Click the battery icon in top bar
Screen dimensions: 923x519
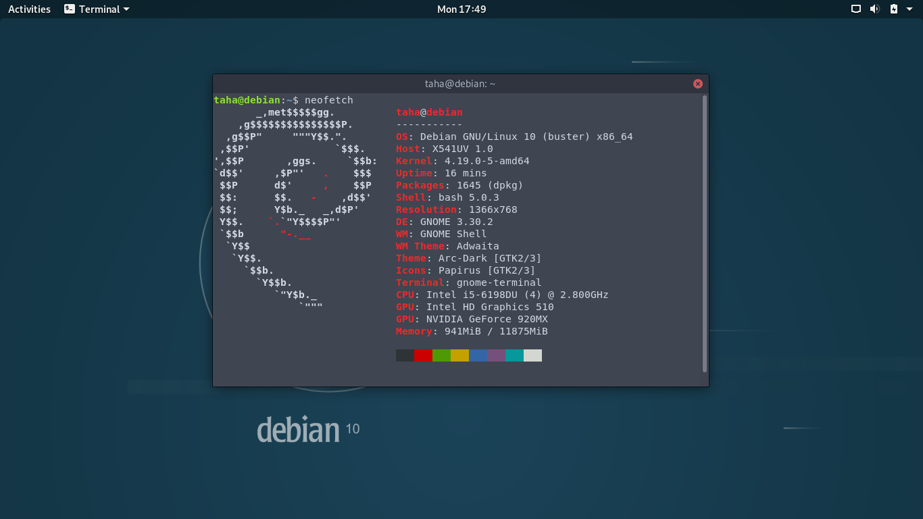893,9
